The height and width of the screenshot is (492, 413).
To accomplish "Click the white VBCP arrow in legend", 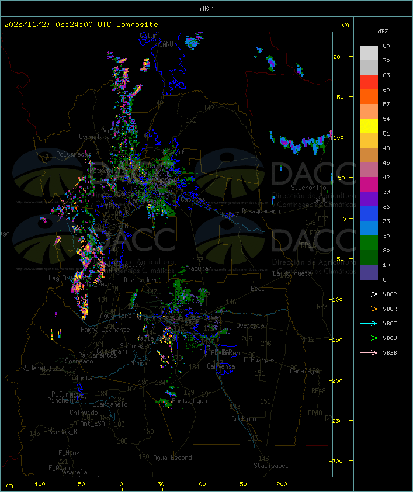I will coord(369,294).
